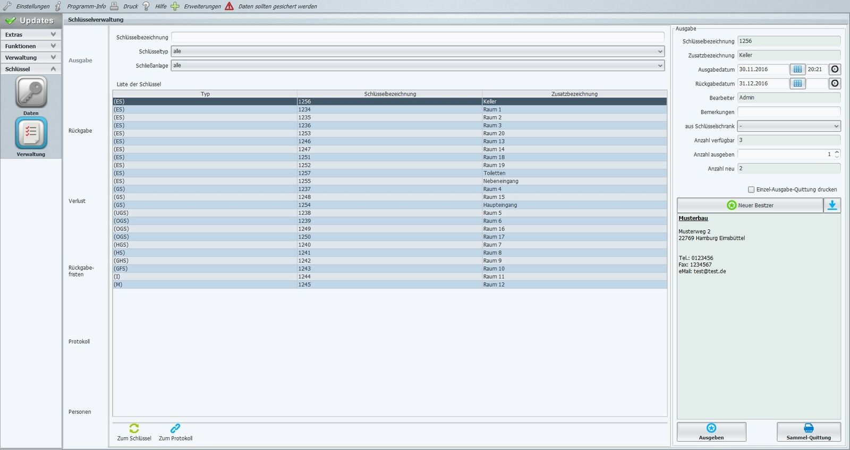Click the clock icon next to Rückgabedatum time
The height and width of the screenshot is (450, 850).
point(835,83)
